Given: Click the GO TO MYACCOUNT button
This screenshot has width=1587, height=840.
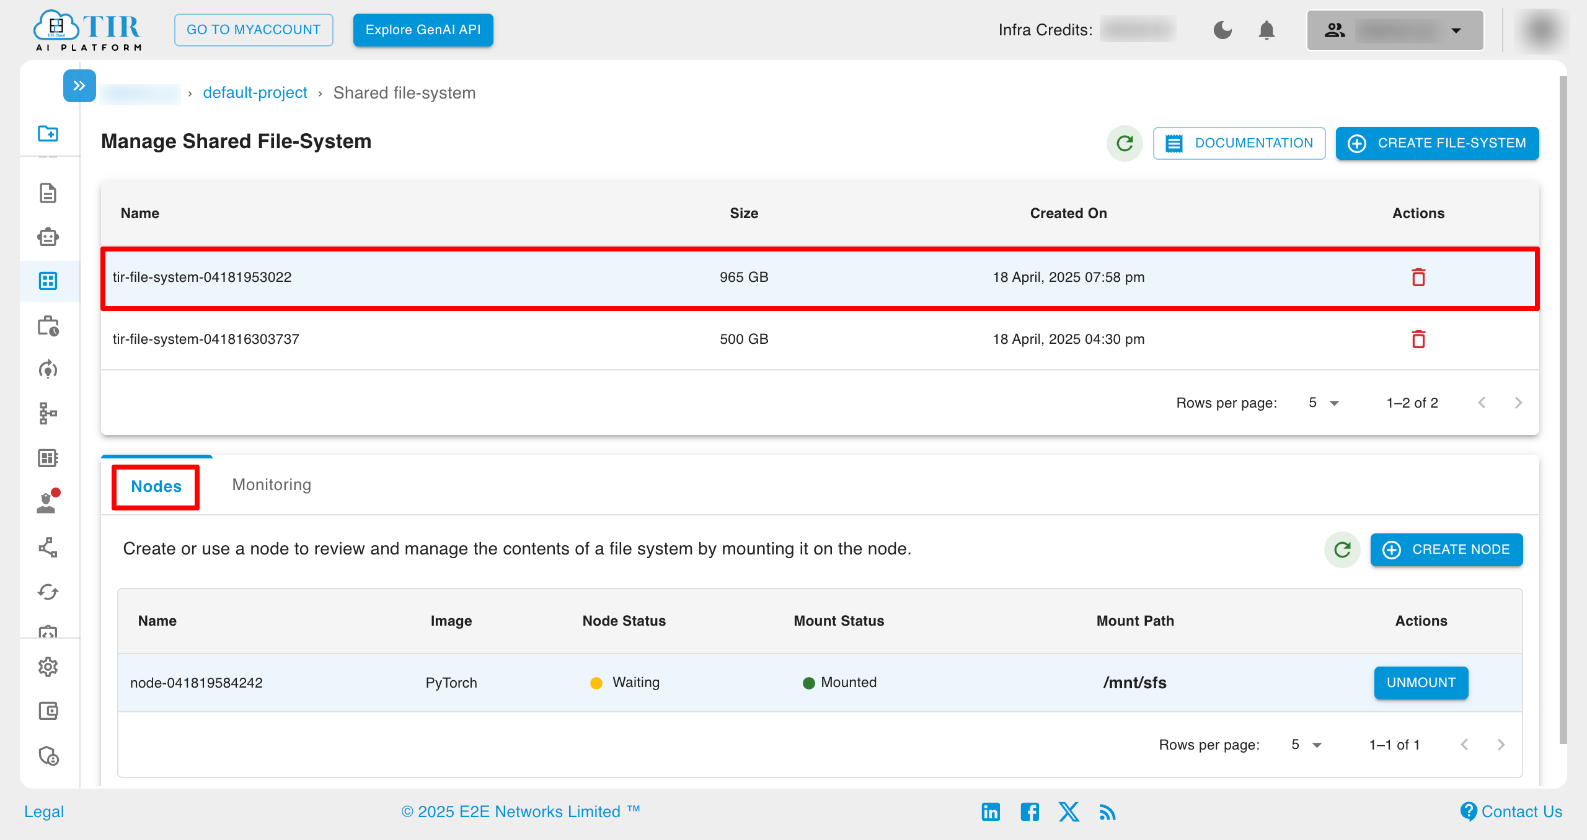Looking at the screenshot, I should (254, 30).
